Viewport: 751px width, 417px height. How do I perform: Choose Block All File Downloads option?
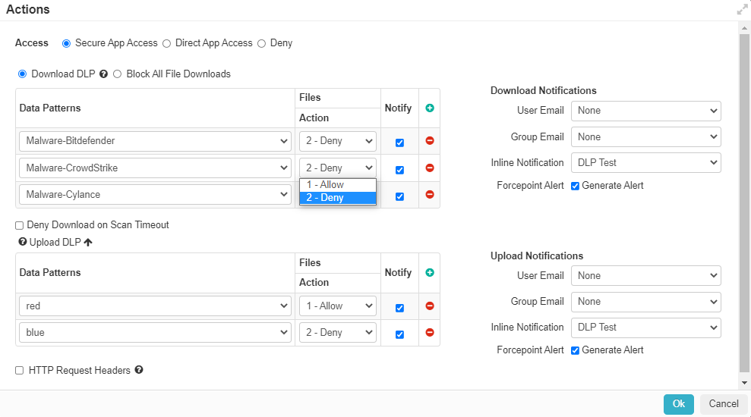coord(118,74)
